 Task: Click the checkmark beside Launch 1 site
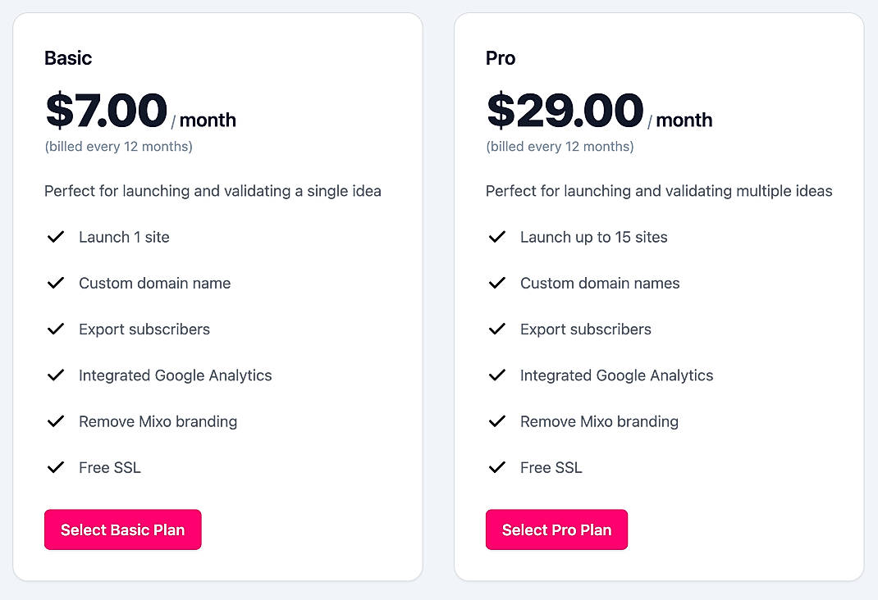56,237
